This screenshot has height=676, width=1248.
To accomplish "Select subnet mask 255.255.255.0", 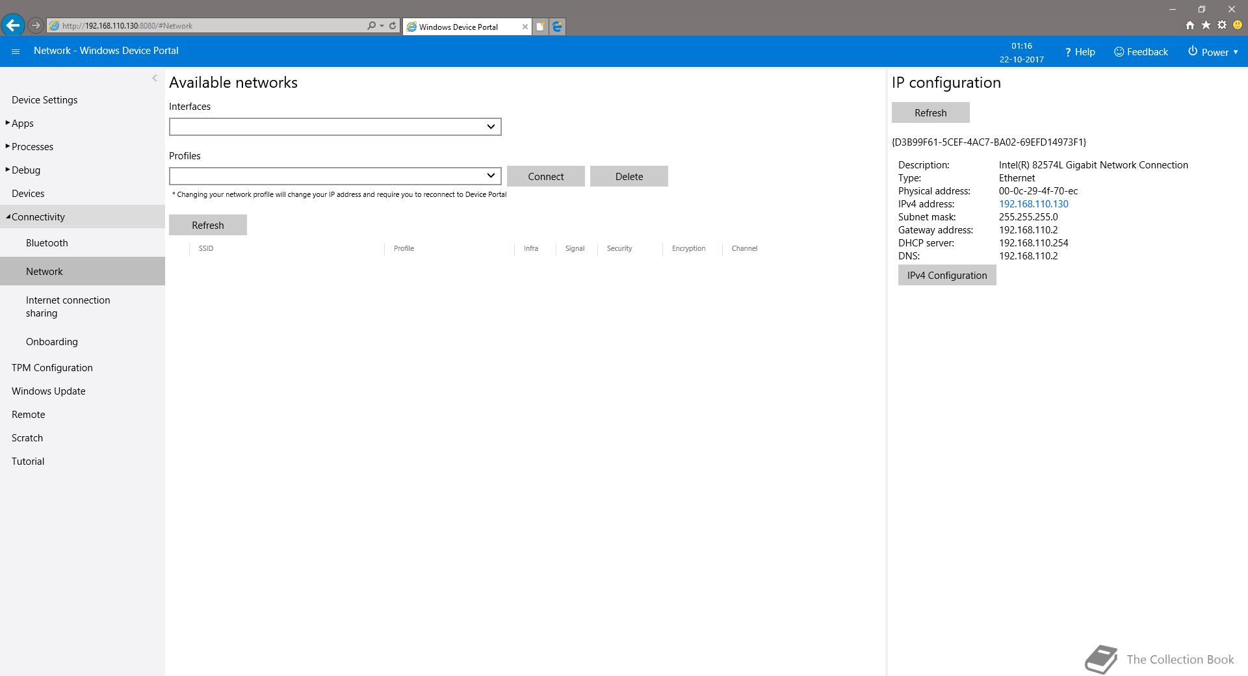I will click(x=1028, y=217).
